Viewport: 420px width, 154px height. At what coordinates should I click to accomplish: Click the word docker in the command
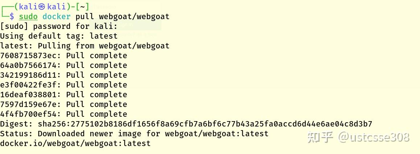pos(56,17)
